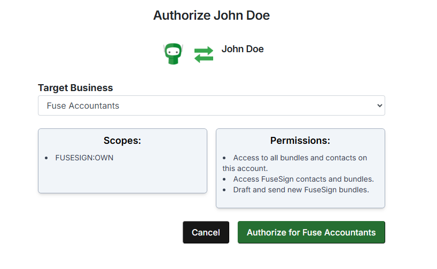This screenshot has height=269, width=437.
Task: Click the access to all bundles permission
Action: tap(300, 158)
